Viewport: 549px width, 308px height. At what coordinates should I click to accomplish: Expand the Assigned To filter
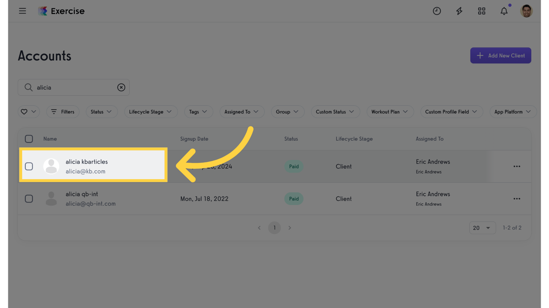click(242, 112)
